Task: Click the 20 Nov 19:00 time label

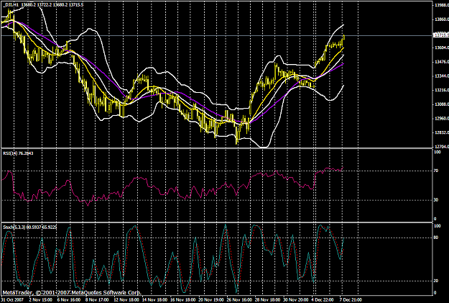Action: pyautogui.click(x=210, y=300)
